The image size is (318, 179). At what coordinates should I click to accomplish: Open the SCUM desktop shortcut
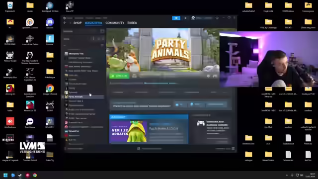(50, 106)
